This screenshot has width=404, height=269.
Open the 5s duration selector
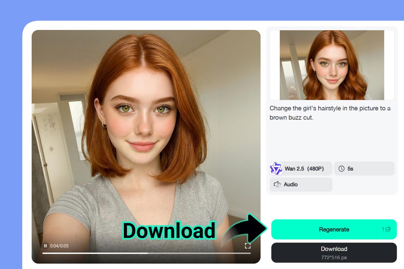pyautogui.click(x=364, y=168)
